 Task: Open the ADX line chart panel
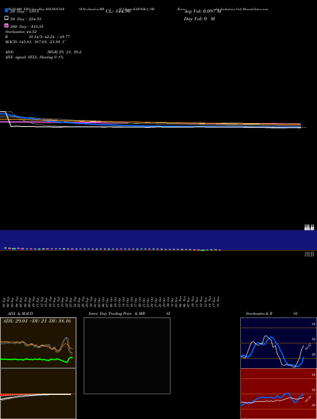coord(38,343)
